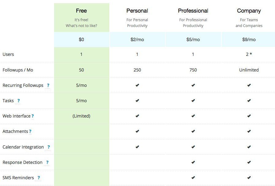This screenshot has height=186, width=275.
Task: Click the $2/mo price cell
Action: [x=137, y=40]
